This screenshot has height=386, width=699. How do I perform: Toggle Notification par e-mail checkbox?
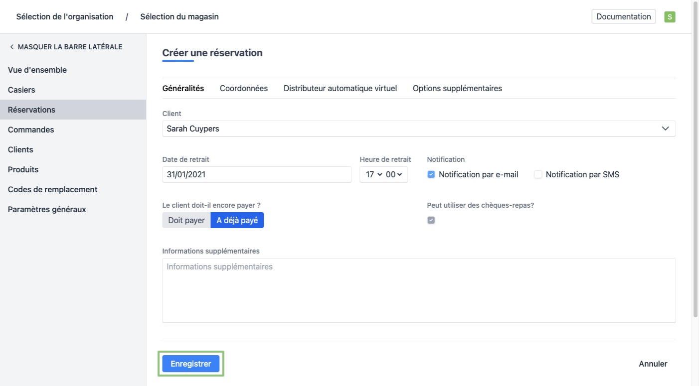click(x=431, y=174)
